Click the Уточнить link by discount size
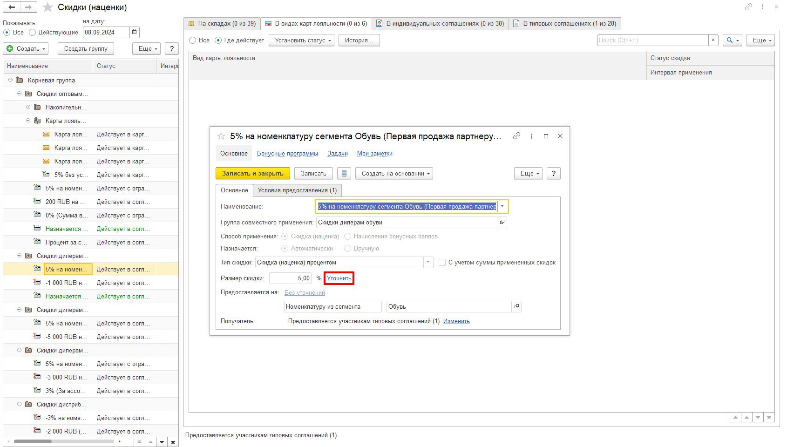Image resolution: width=787 pixels, height=447 pixels. [339, 278]
